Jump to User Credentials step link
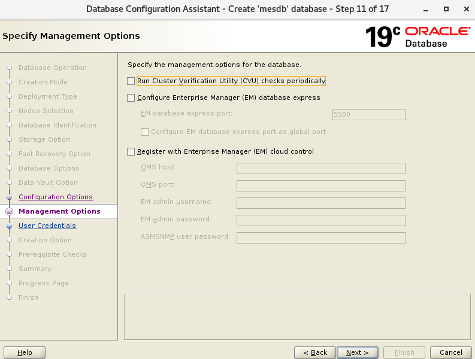Image resolution: width=475 pixels, height=359 pixels. [x=47, y=226]
